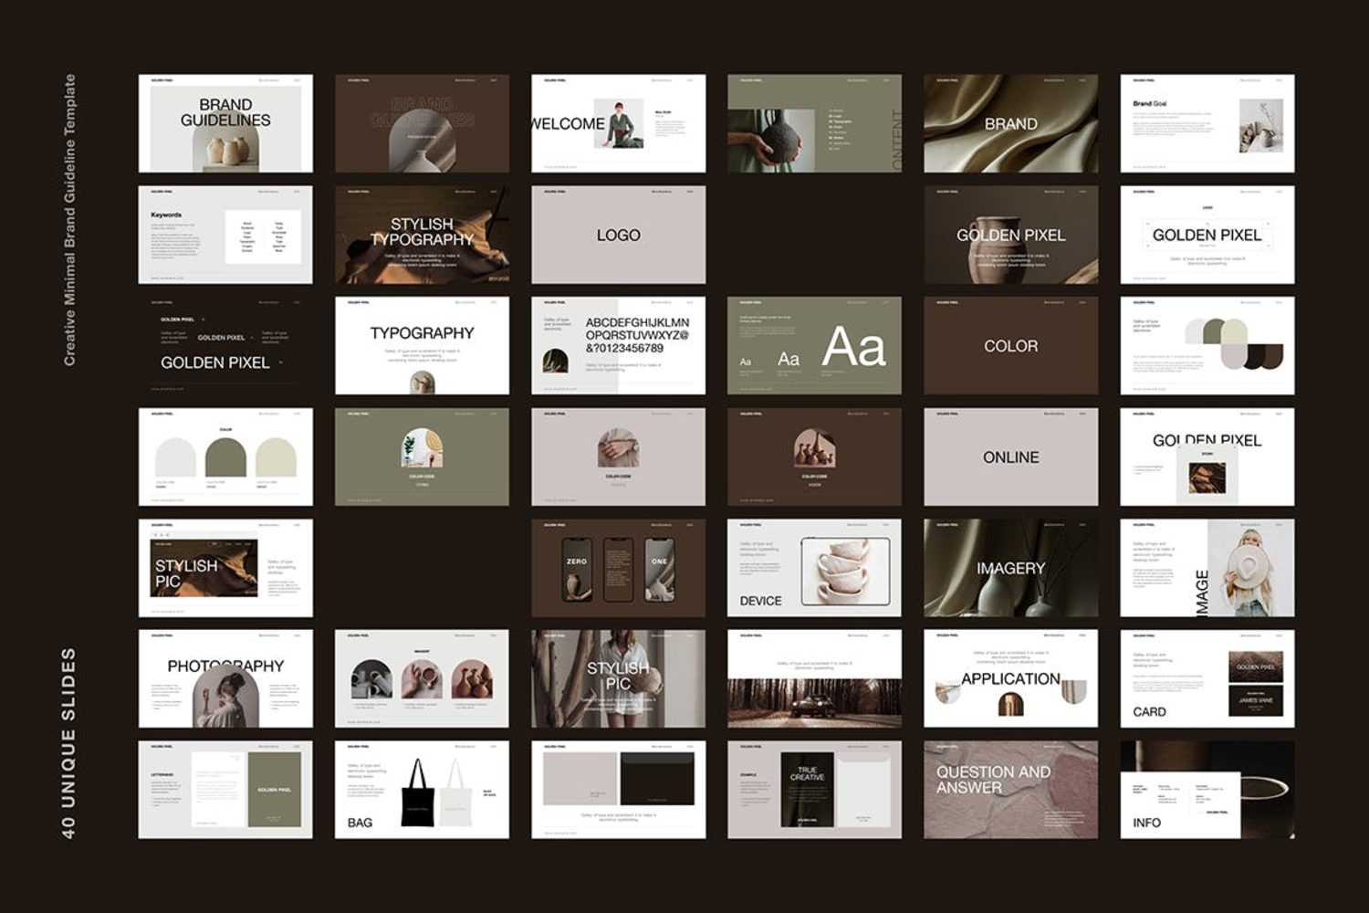Screen dimensions: 1369x913
Task: Open the IMAGERY section slide
Action: pyautogui.click(x=1011, y=568)
